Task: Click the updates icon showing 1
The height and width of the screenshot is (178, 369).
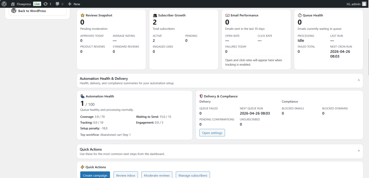Action: 45,4
